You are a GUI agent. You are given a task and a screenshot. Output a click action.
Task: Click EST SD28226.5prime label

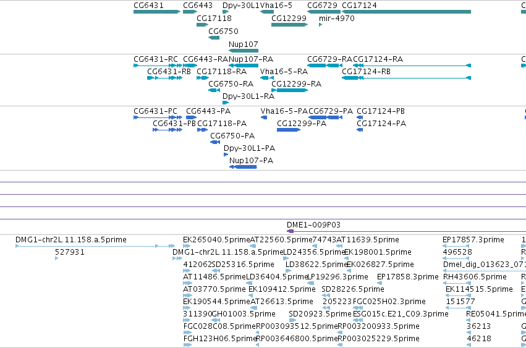click(x=353, y=289)
